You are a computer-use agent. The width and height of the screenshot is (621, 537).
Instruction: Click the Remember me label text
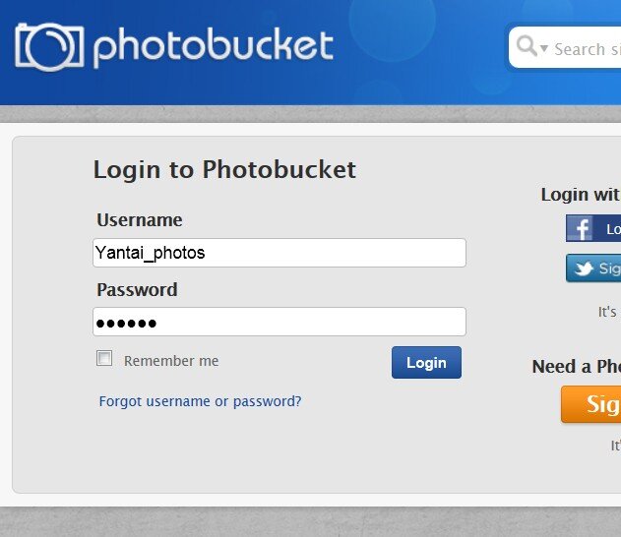coord(171,361)
